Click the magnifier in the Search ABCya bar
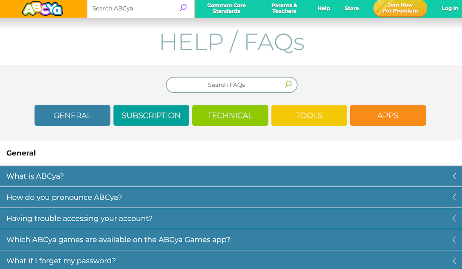 tap(183, 8)
